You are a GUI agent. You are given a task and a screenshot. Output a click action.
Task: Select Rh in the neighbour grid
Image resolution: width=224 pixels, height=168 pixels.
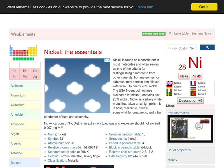click(14, 77)
